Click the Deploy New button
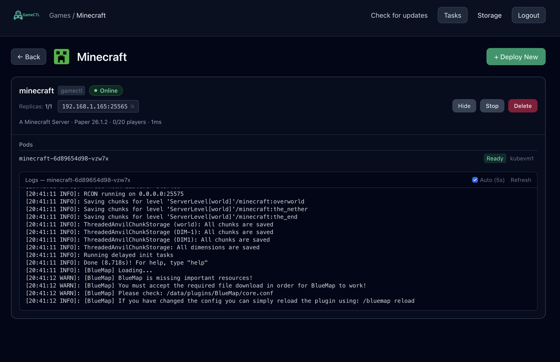Viewport: 560px width, 362px height. click(x=516, y=57)
